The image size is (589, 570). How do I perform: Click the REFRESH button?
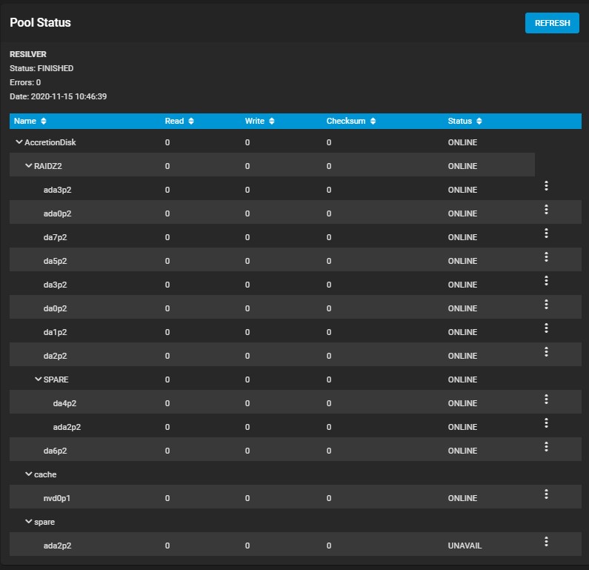click(x=552, y=23)
